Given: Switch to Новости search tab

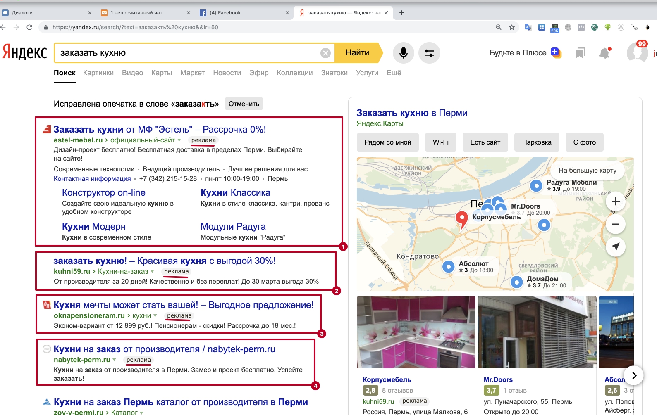Looking at the screenshot, I should tap(227, 73).
